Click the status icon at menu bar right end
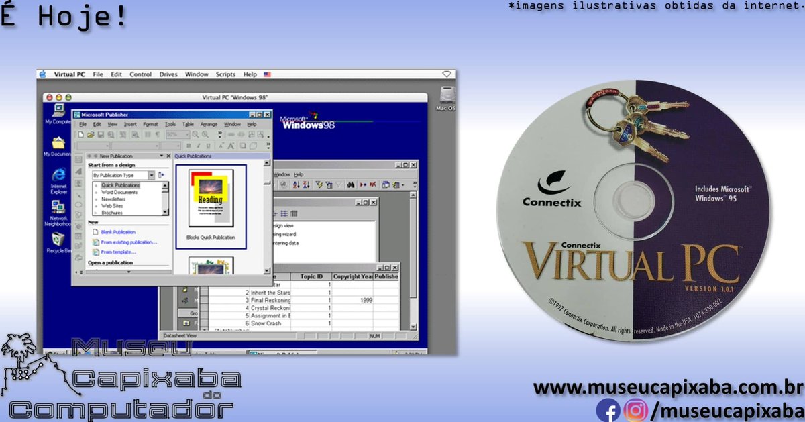Screen dimensions: 805x422 click(447, 74)
